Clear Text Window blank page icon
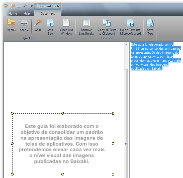The width and height of the screenshot is (183, 178). pos(66,23)
